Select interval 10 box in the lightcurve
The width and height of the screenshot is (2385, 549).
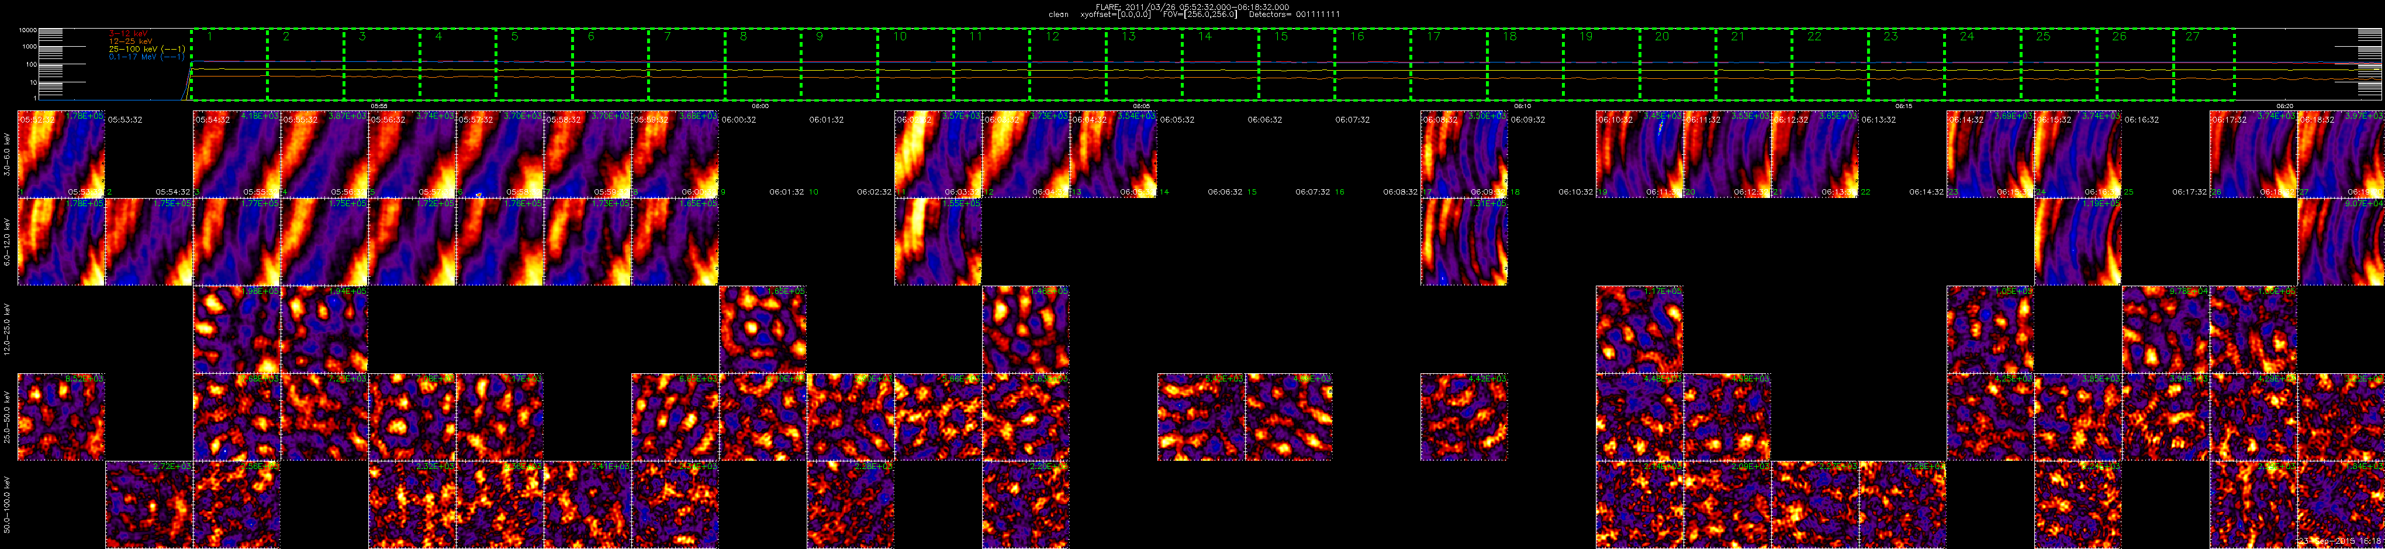click(915, 64)
